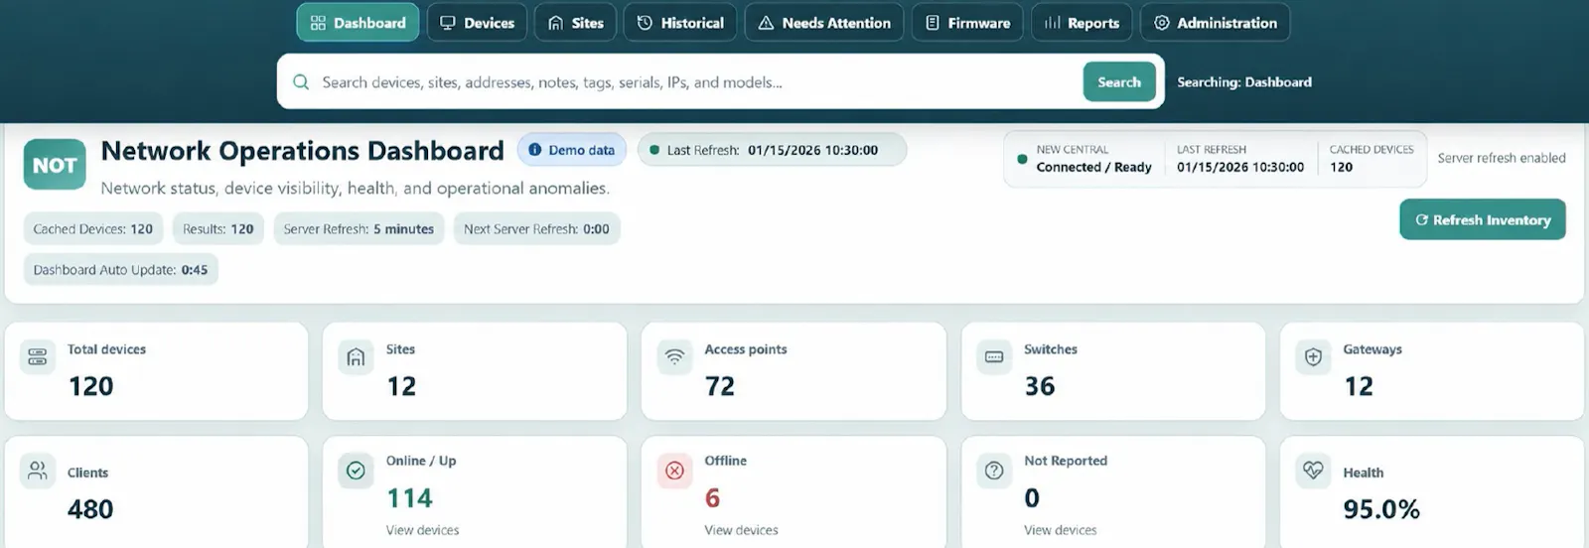1589x548 pixels.
Task: Click the Last Refresh status pill
Action: pyautogui.click(x=772, y=150)
